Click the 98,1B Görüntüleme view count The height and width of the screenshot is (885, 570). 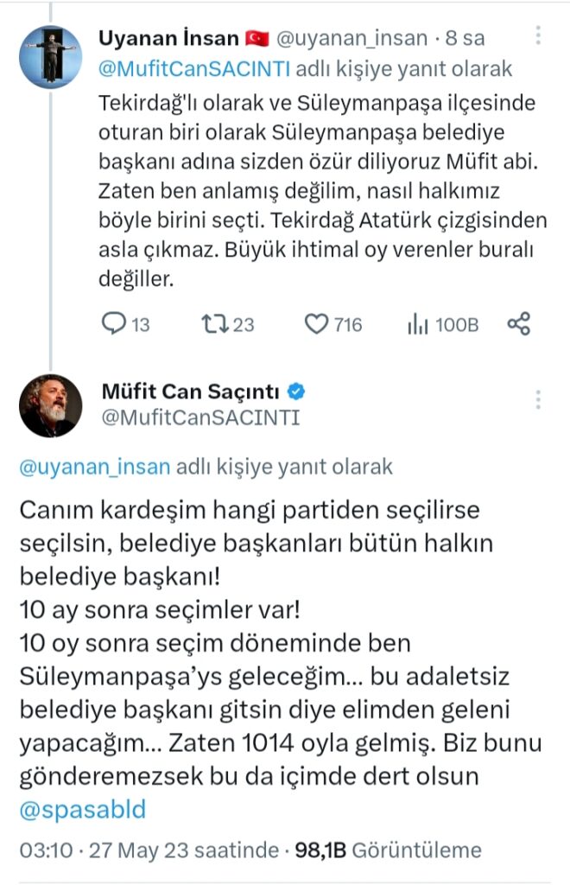(x=387, y=850)
